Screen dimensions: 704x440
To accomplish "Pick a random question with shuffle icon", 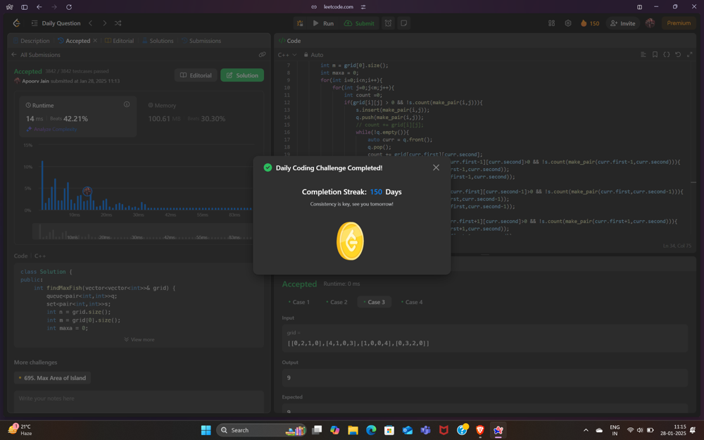I will click(118, 23).
